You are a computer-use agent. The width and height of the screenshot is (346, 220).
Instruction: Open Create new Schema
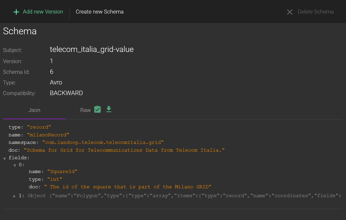(100, 12)
